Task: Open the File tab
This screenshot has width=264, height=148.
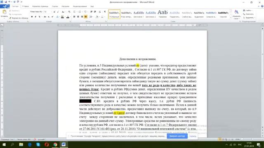Action: coord(5,7)
